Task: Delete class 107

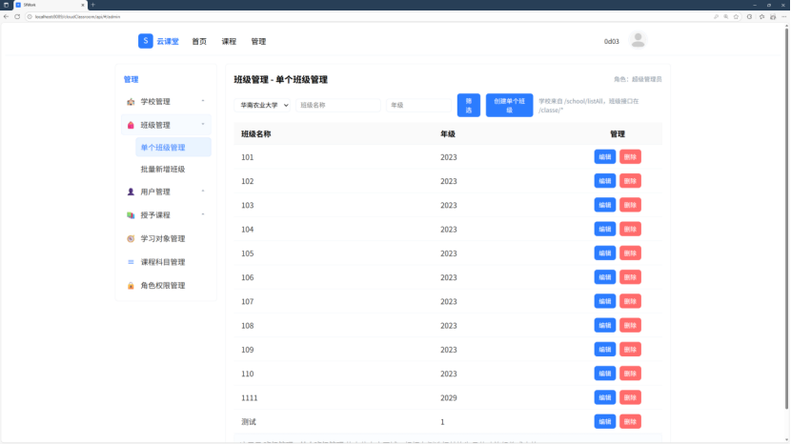Action: coord(630,301)
